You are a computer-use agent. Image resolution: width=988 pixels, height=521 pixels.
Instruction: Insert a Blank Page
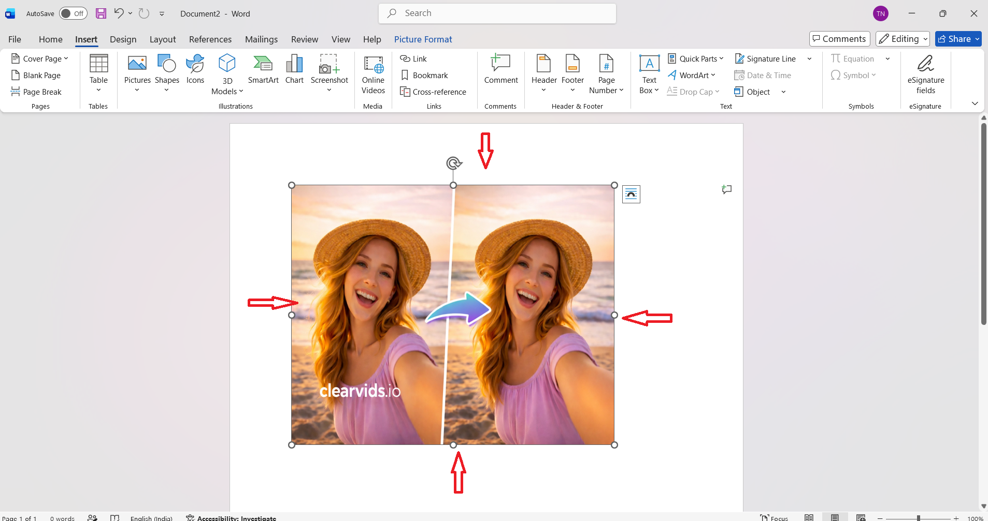coord(36,76)
